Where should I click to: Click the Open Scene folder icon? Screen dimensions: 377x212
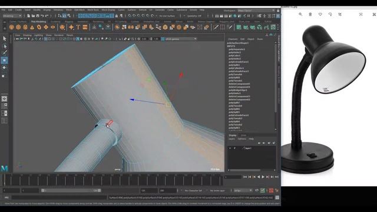coord(33,16)
